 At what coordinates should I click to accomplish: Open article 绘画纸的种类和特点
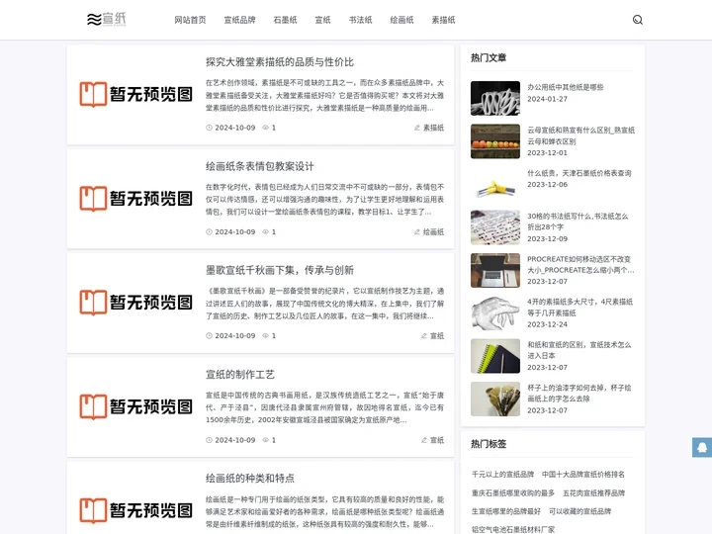(250, 479)
